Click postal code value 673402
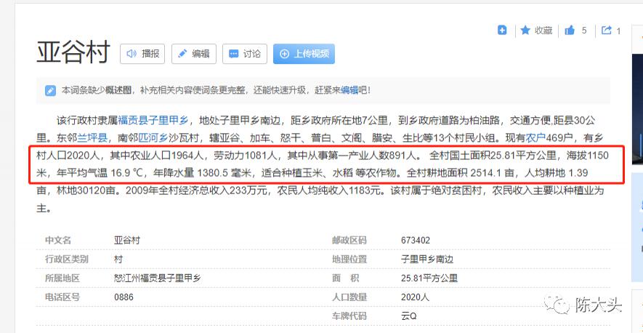The width and height of the screenshot is (643, 333). (x=416, y=240)
